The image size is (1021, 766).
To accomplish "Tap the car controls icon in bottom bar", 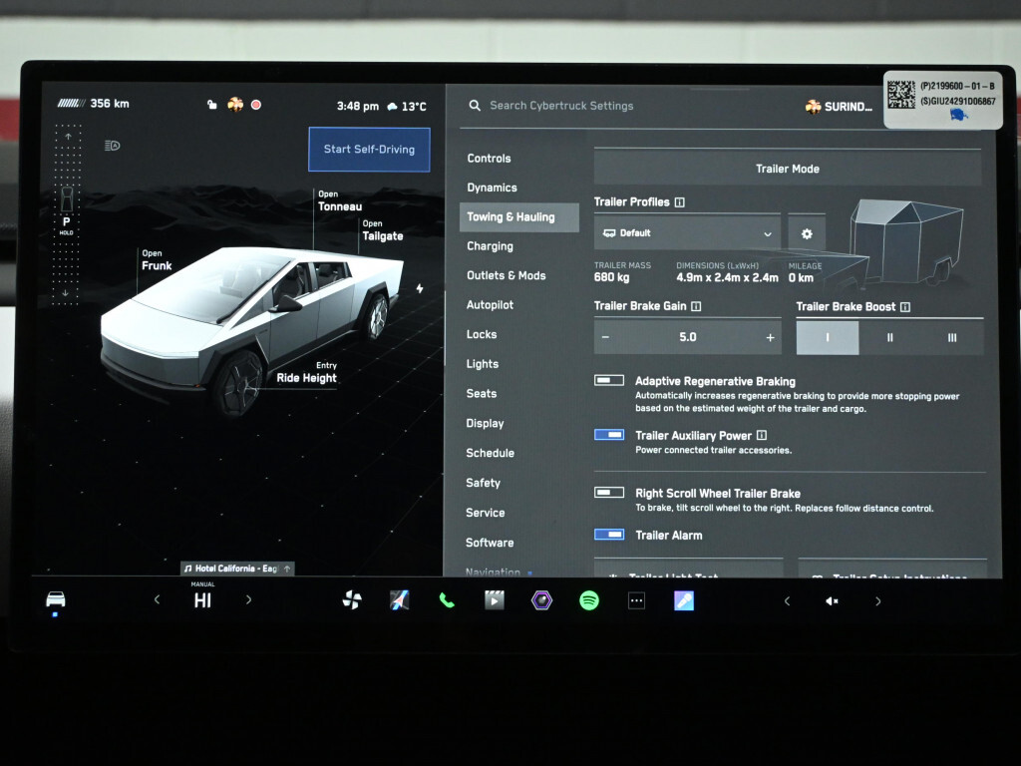I will click(x=56, y=599).
